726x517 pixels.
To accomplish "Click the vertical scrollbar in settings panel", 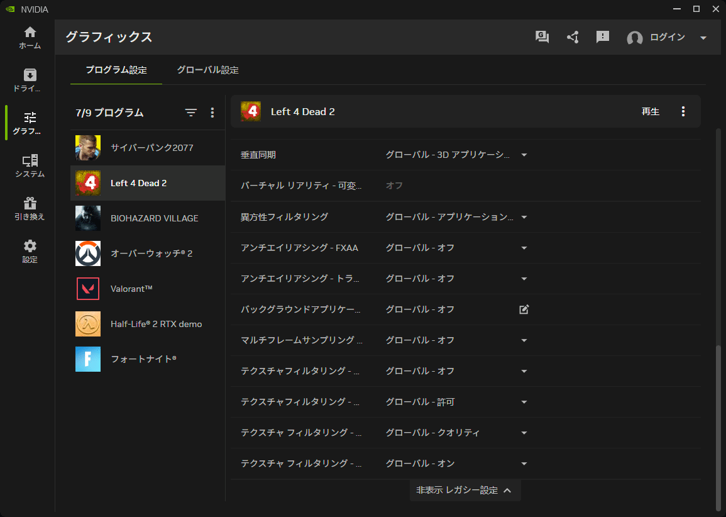I will coord(718,428).
